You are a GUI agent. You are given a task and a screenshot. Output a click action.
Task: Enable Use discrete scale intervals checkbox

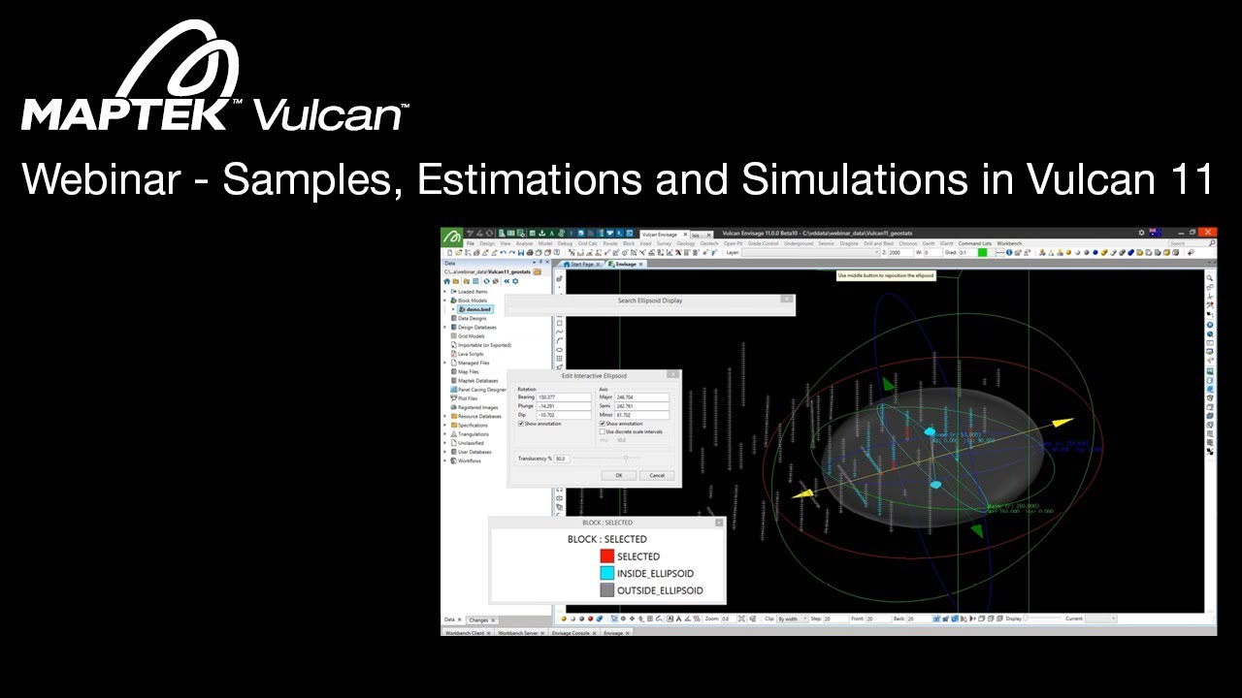(x=603, y=431)
